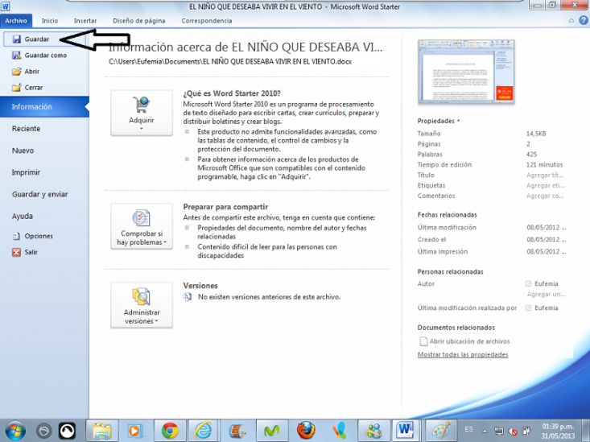Open the Windows Start menu
Viewport: 590px width, 442px height.
point(15,431)
